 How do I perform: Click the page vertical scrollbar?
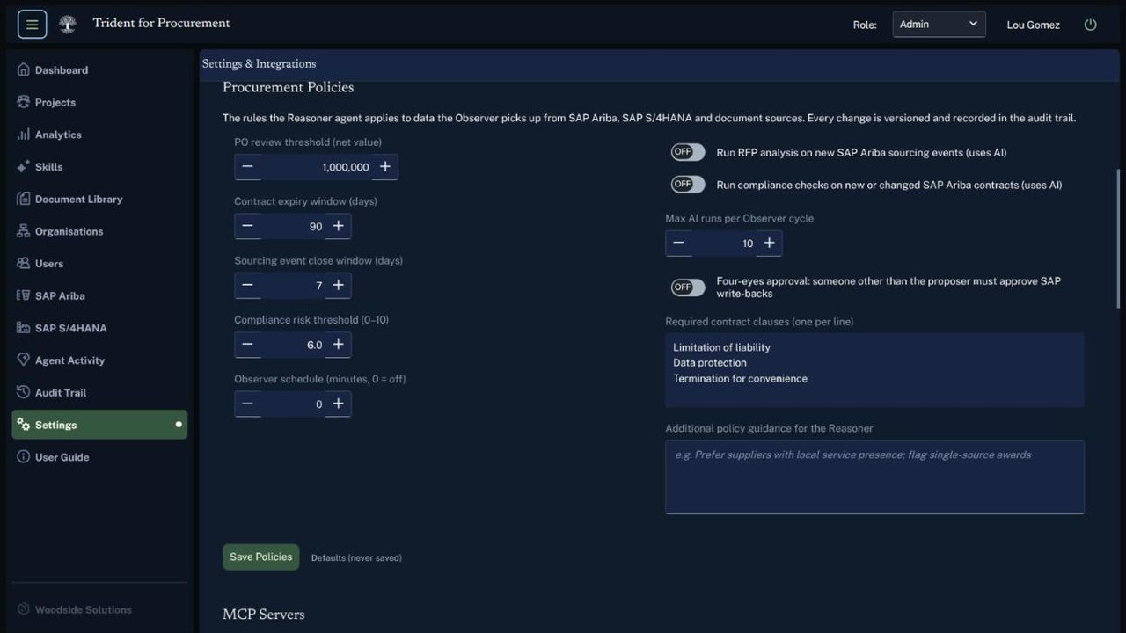(1119, 237)
